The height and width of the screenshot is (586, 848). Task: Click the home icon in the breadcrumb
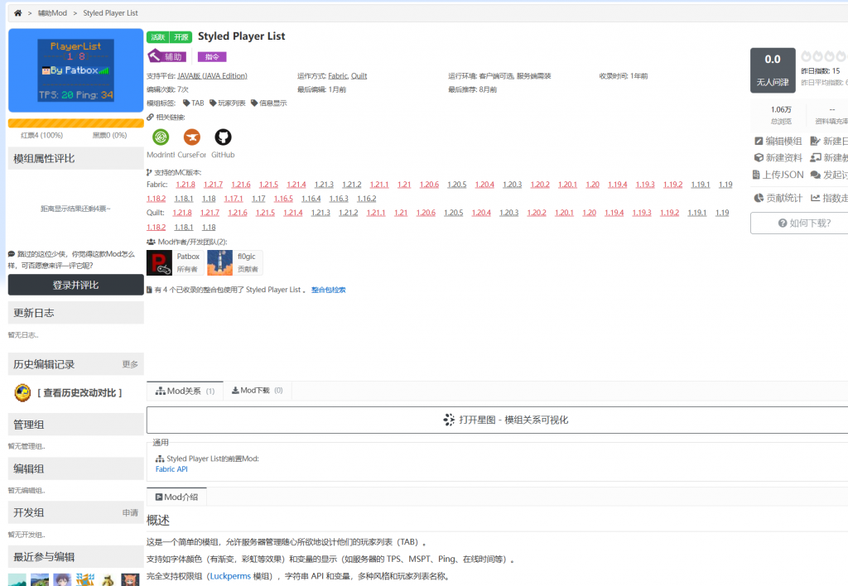click(x=17, y=13)
